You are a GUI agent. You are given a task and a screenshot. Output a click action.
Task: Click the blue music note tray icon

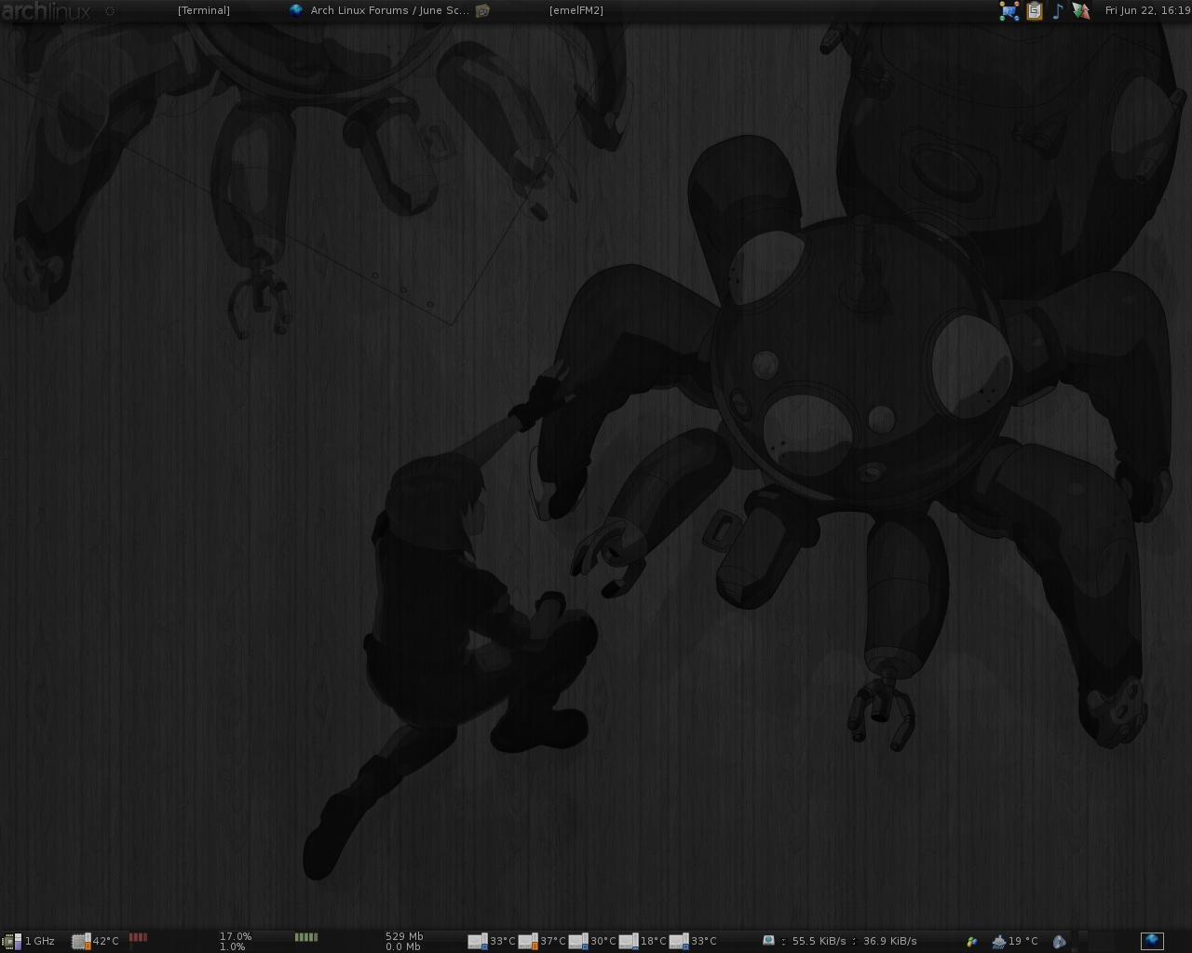tap(1057, 11)
